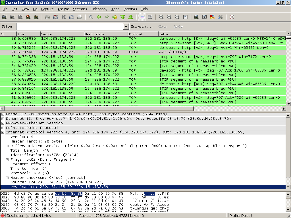Click the Apply filter button
Screen dimensions: 291x218
click(178, 26)
